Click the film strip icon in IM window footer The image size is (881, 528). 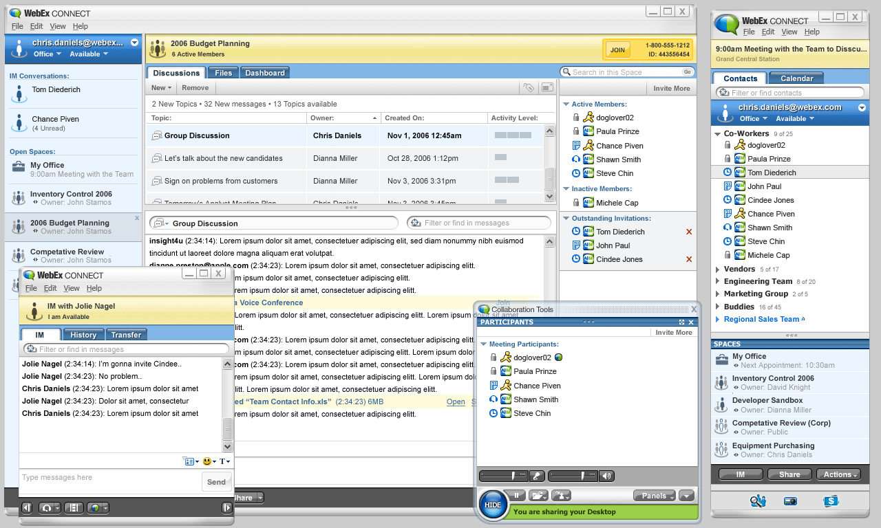[74, 508]
